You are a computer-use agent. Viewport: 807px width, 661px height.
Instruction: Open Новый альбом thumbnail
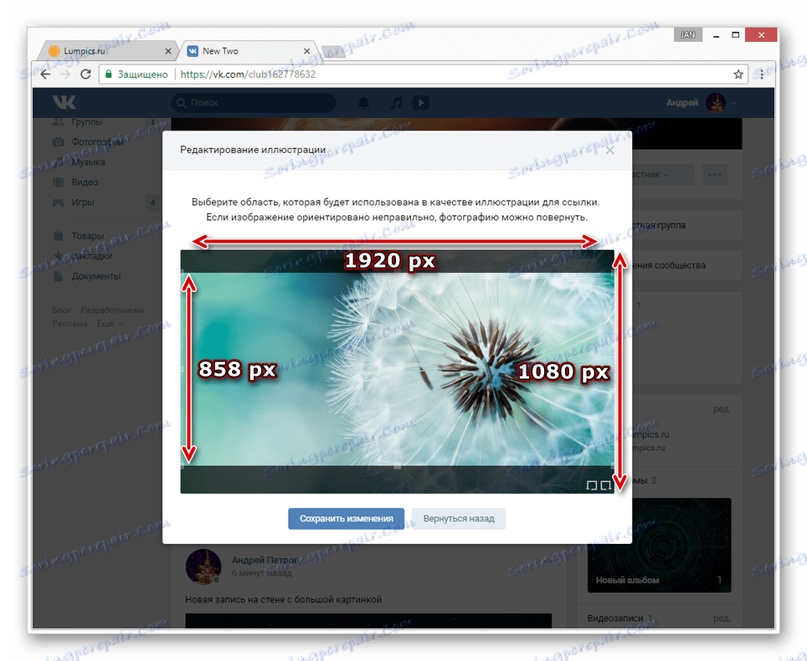click(660, 545)
